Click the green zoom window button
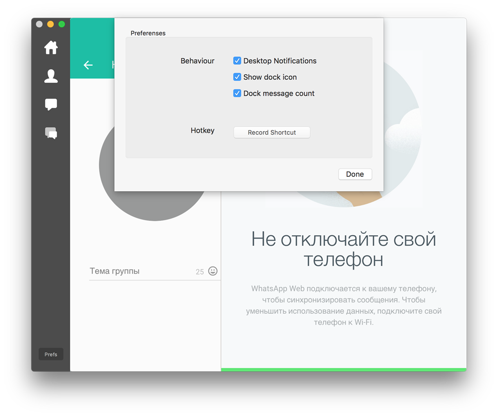498x416 pixels. click(x=62, y=24)
